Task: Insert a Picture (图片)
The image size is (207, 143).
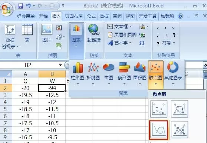Action: tap(47, 33)
